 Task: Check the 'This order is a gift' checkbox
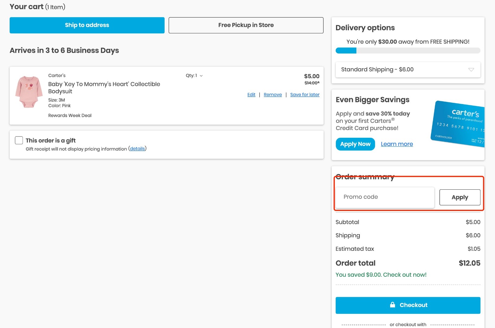coord(19,140)
